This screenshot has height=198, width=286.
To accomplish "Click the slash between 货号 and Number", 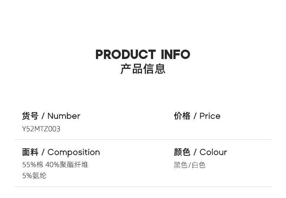I will pos(43,116).
